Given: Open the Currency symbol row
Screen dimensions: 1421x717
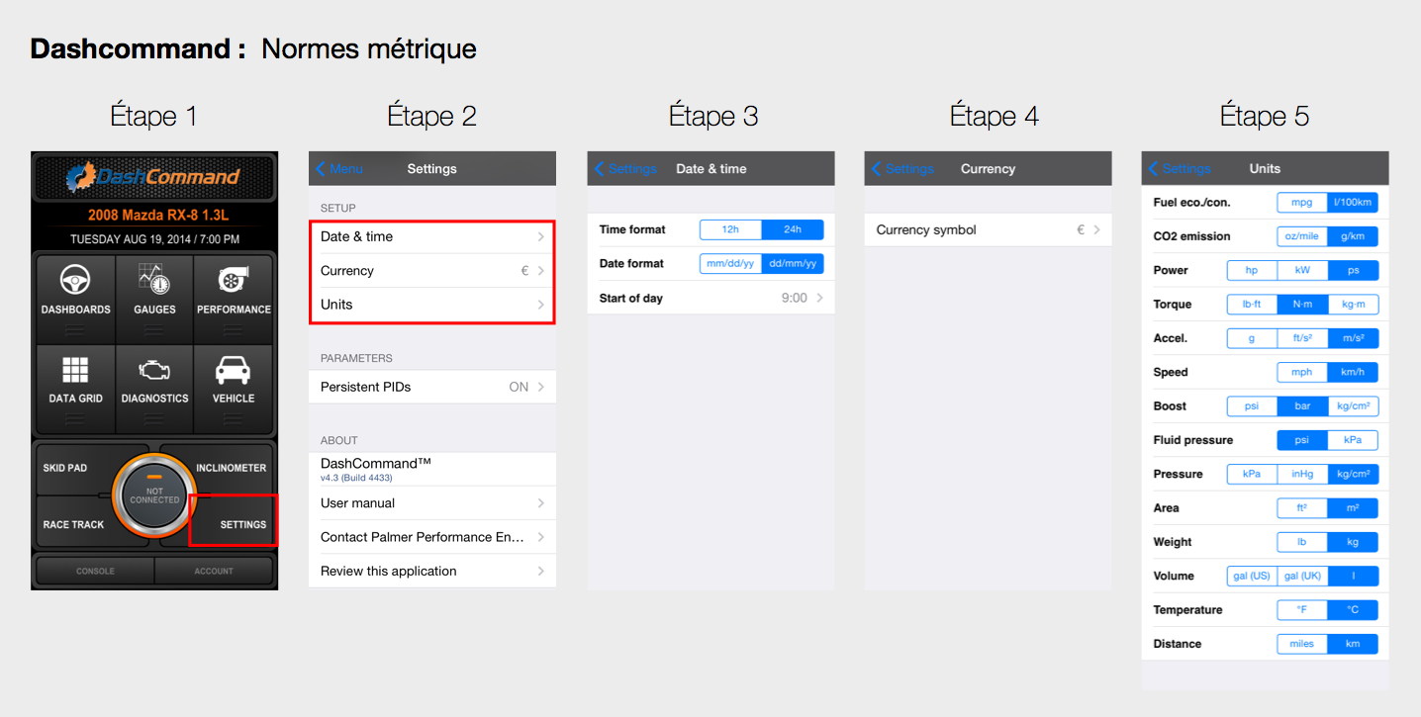Looking at the screenshot, I should coord(988,230).
